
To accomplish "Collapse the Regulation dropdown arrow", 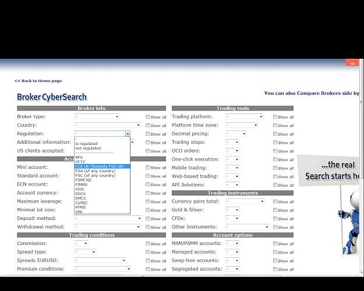I will tap(128, 134).
